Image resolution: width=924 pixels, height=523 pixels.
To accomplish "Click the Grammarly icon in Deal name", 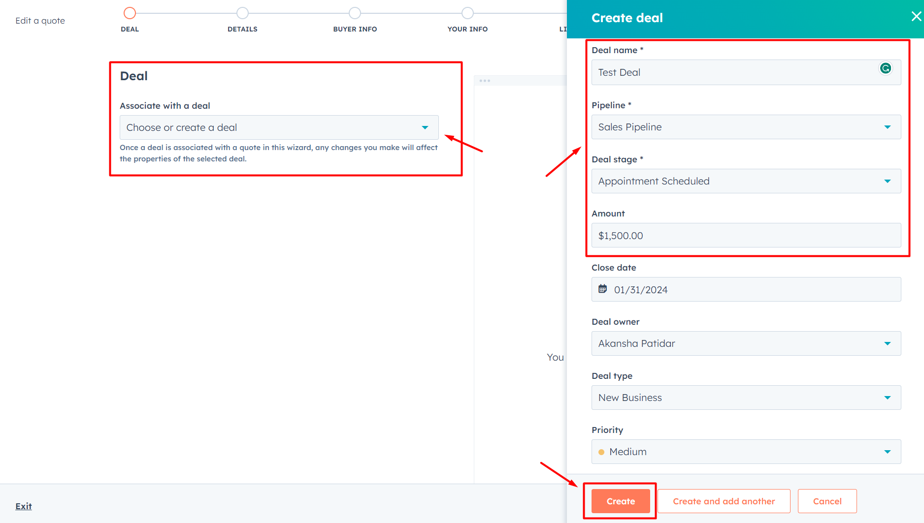I will click(x=885, y=68).
